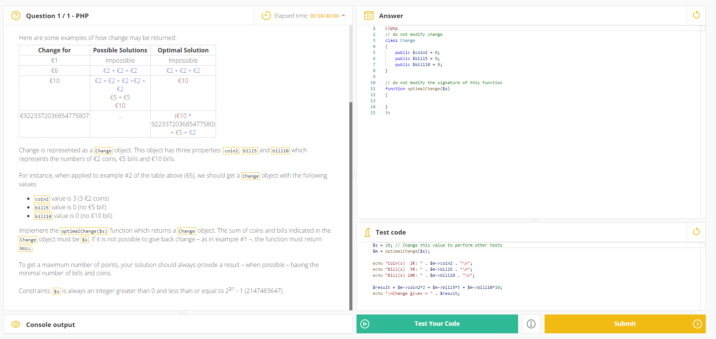
Task: Click the '$m = optimalChange($s);' test line
Action: (x=401, y=251)
